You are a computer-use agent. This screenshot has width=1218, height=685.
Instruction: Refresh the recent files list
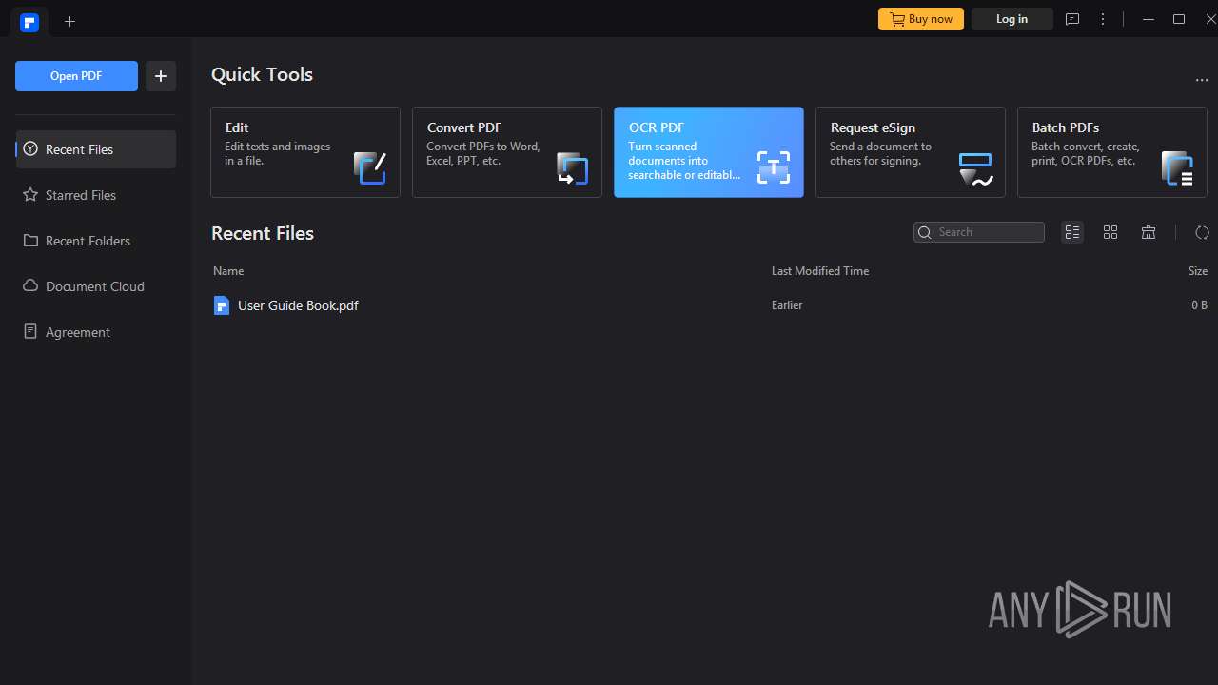(x=1202, y=232)
